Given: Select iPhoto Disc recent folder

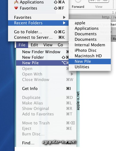Looking at the screenshot, I should click(90, 50).
